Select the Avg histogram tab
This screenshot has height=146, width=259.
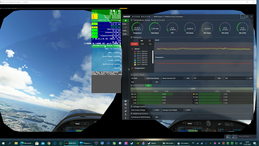[150, 44]
